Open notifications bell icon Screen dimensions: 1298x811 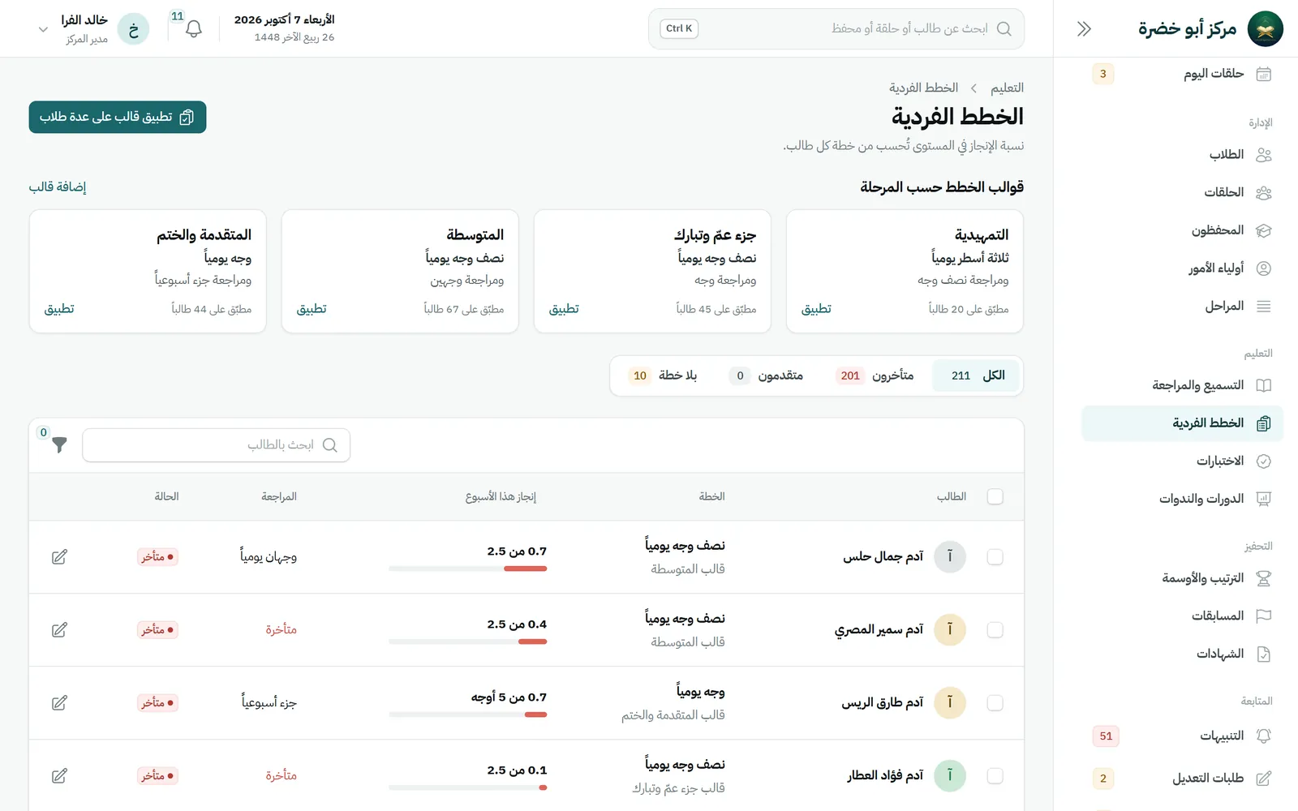point(193,29)
